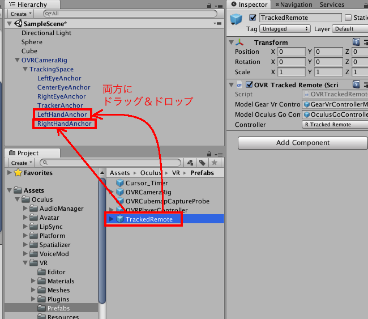This screenshot has height=319, width=368.
Task: Collapse the TrackingSpace tree node
Action: click(25, 69)
